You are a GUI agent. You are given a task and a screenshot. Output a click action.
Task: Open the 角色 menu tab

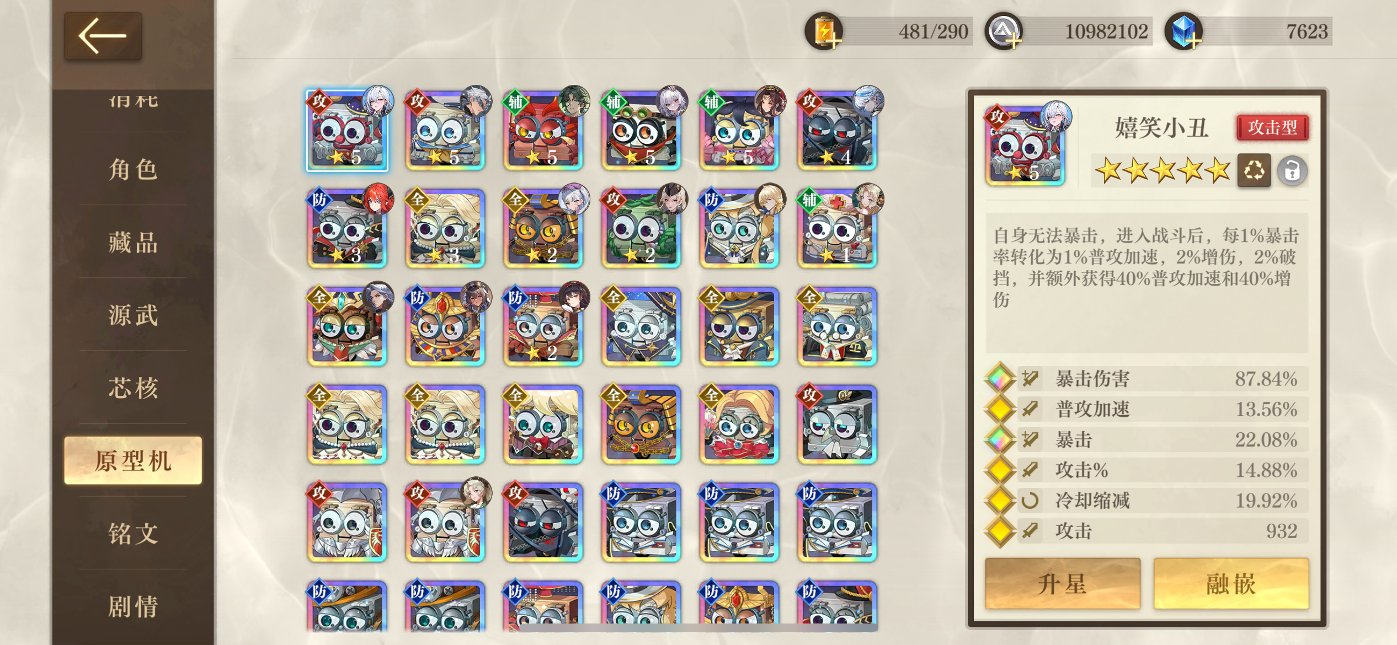click(133, 169)
